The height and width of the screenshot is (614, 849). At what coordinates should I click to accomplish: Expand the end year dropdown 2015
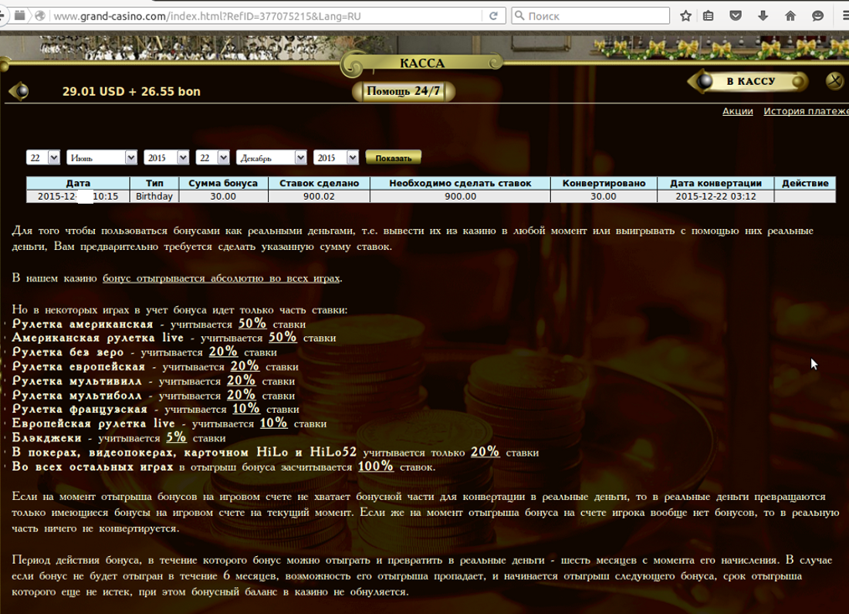[x=337, y=157]
